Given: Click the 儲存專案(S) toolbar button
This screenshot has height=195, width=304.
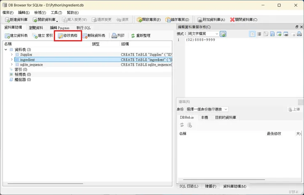Looking at the screenshot, I should (177, 20).
